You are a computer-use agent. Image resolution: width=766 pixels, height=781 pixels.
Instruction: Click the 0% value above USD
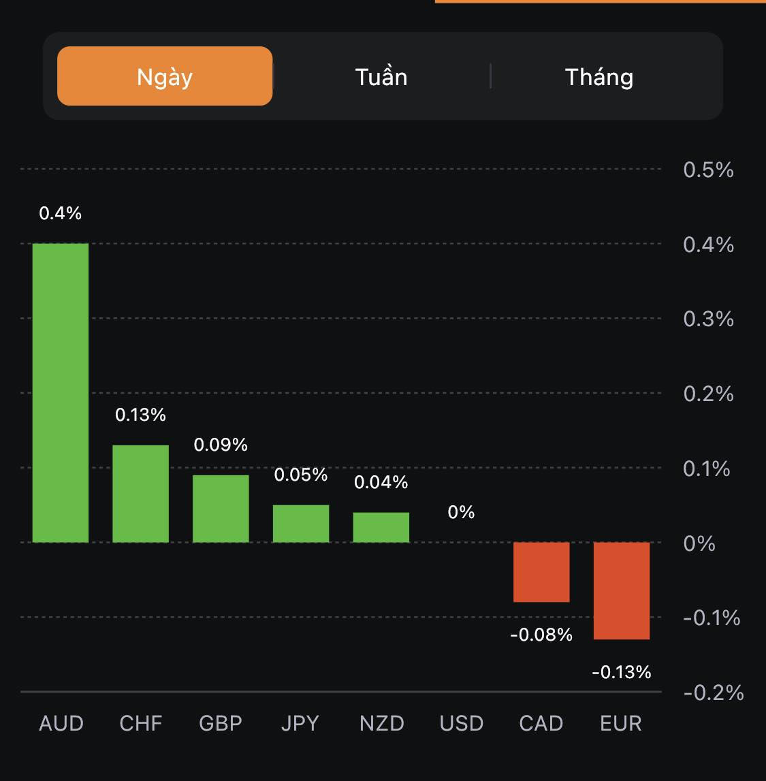point(461,512)
